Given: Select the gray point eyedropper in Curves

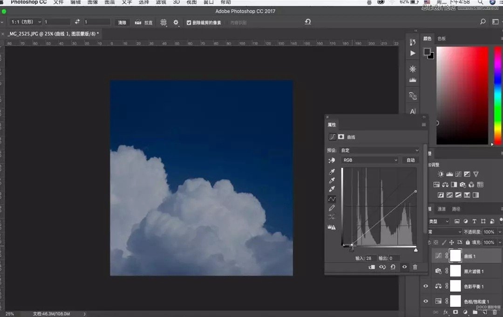Looking at the screenshot, I should coord(332,180).
